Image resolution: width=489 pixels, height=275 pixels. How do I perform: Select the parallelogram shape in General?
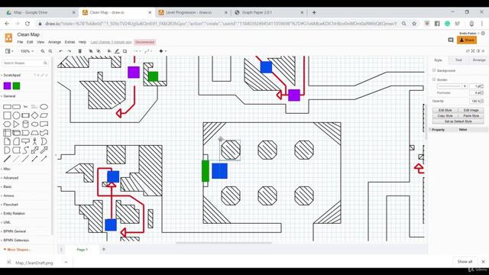(x=44, y=115)
